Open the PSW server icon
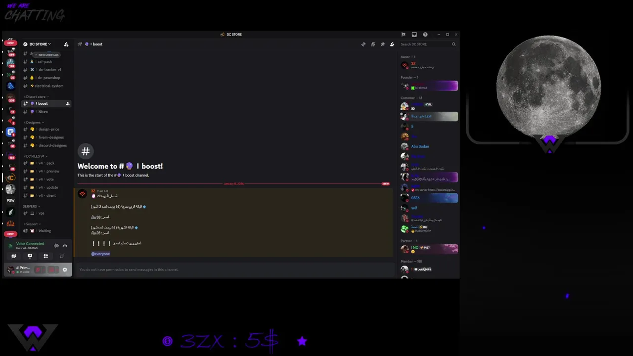633x356 pixels. [10, 200]
